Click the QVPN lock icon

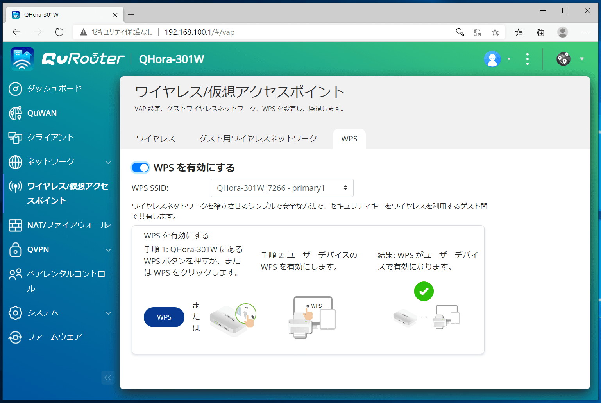(x=15, y=249)
